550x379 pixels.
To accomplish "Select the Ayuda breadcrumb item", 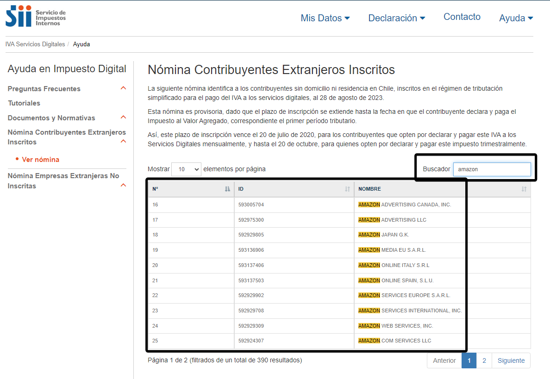I will (81, 44).
